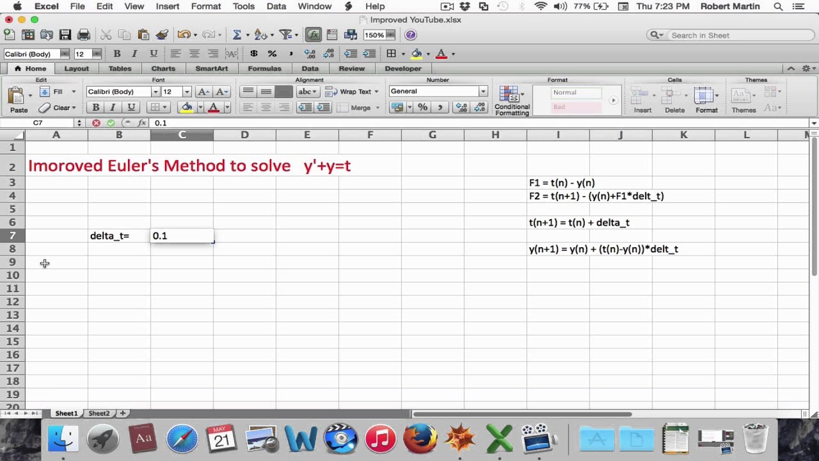Expand the Clear dropdown in Edit group

73,108
